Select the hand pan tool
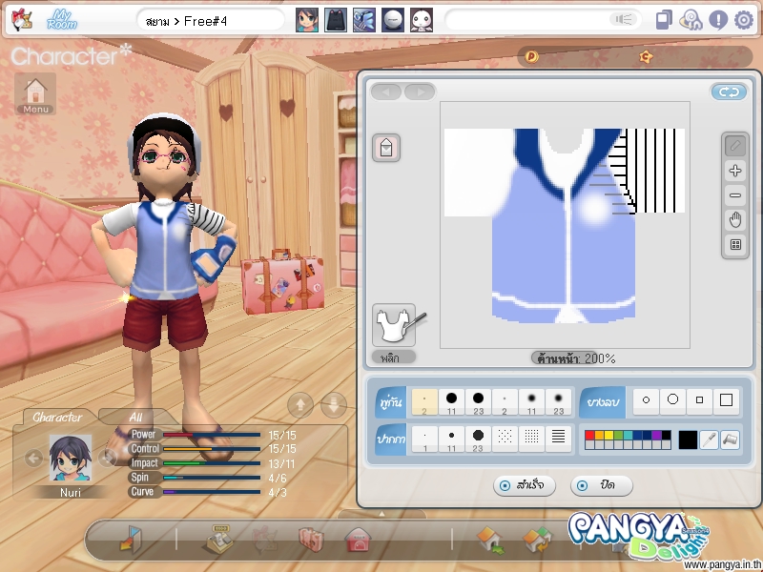Viewport: 763px width, 572px height. coord(735,220)
